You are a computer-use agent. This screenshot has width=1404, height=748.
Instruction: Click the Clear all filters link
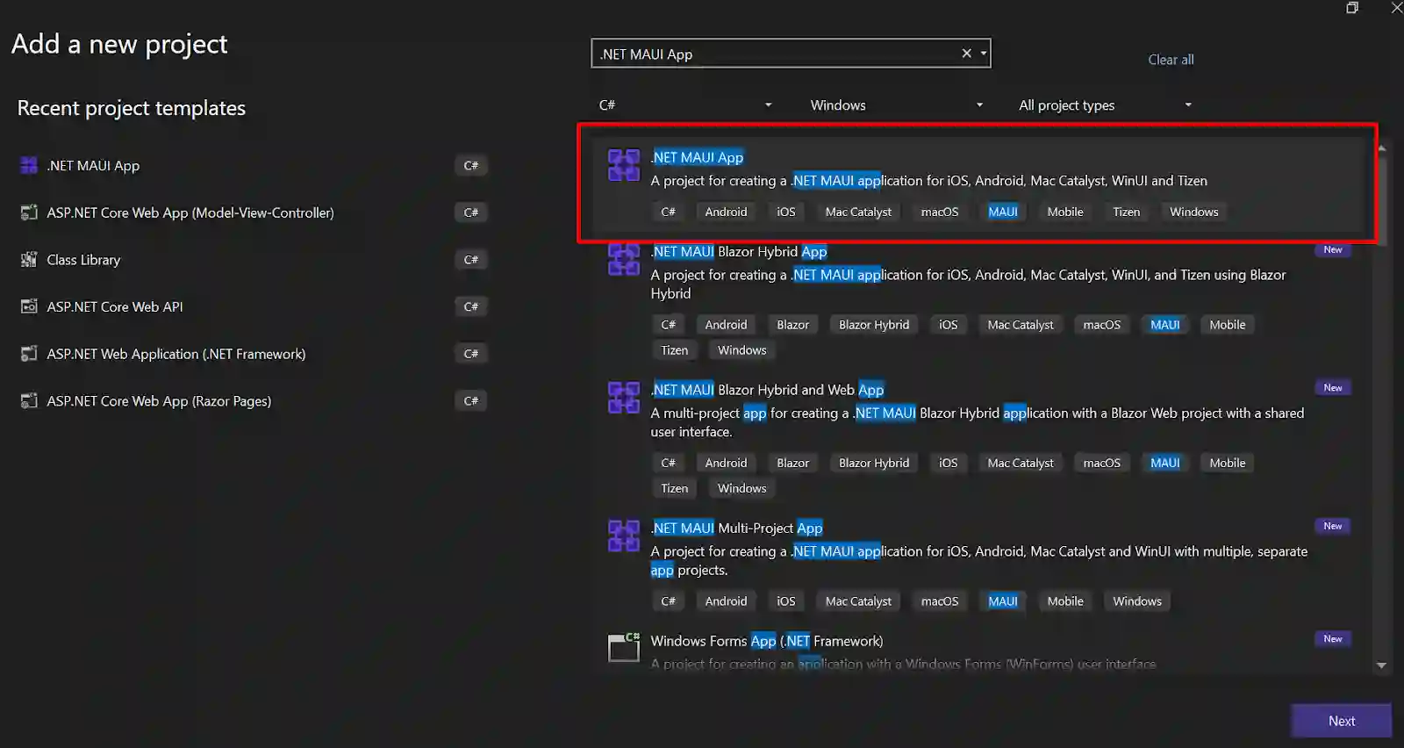tap(1171, 60)
